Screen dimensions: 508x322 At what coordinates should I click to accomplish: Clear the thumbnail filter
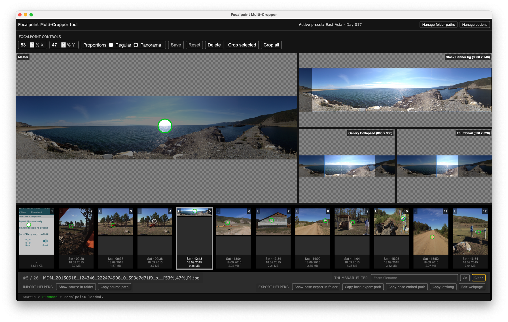[479, 278]
